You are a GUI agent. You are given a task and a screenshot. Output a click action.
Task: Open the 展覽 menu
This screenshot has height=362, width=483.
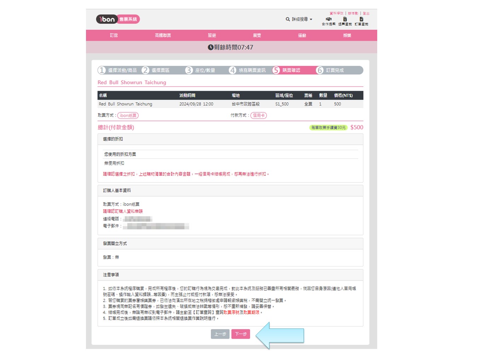257,35
